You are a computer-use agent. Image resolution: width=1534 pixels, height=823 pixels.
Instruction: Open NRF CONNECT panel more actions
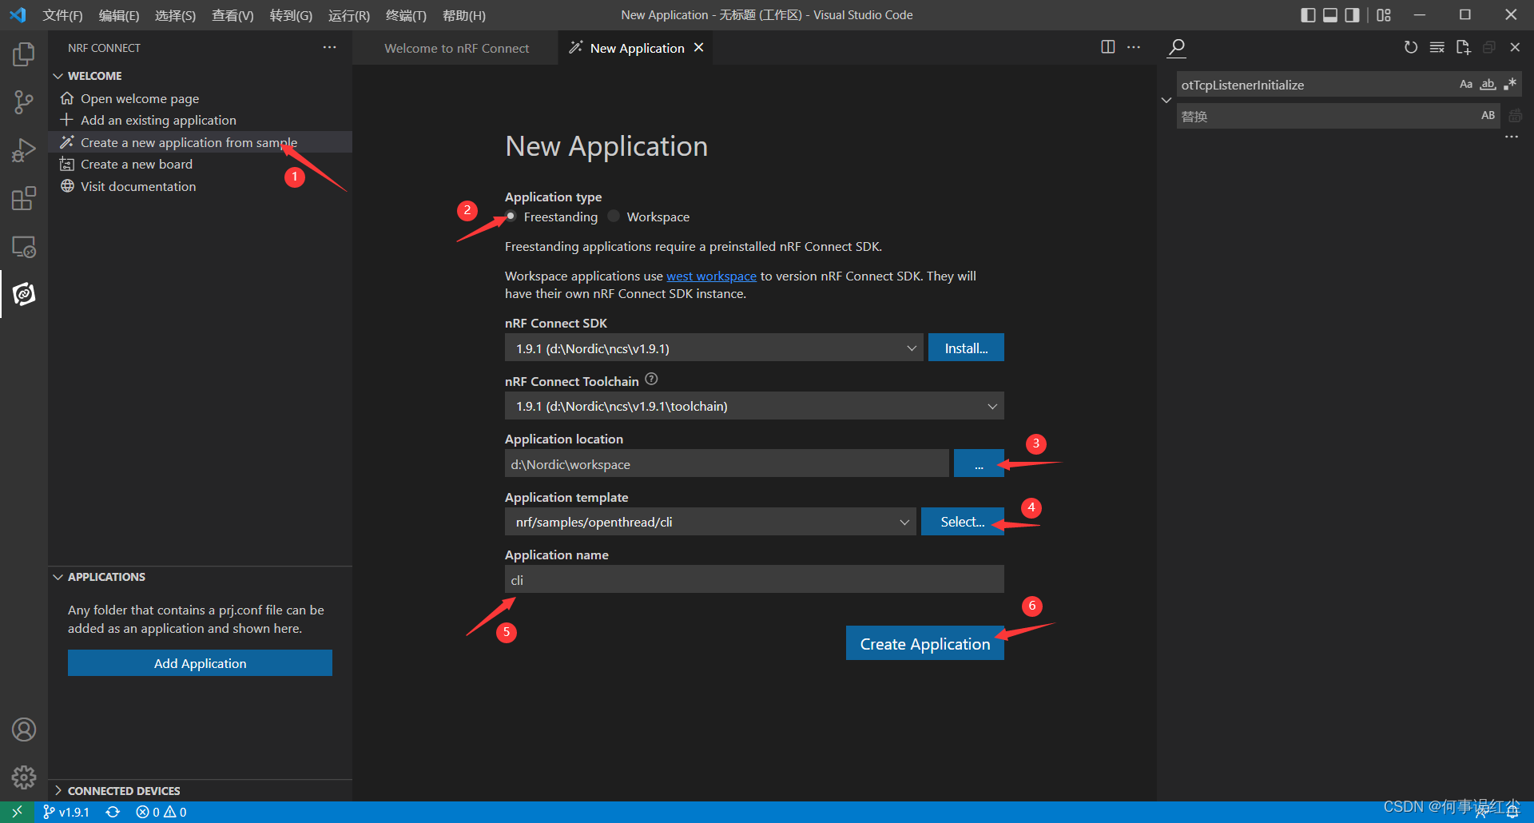329,47
